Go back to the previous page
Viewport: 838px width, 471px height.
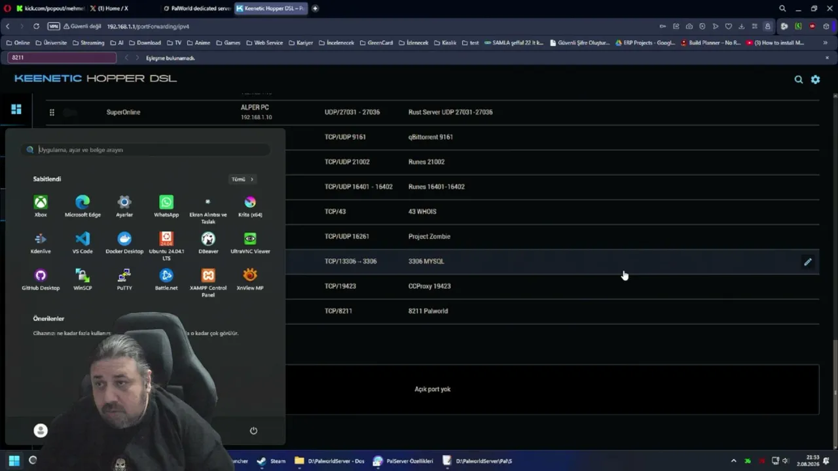click(x=7, y=26)
